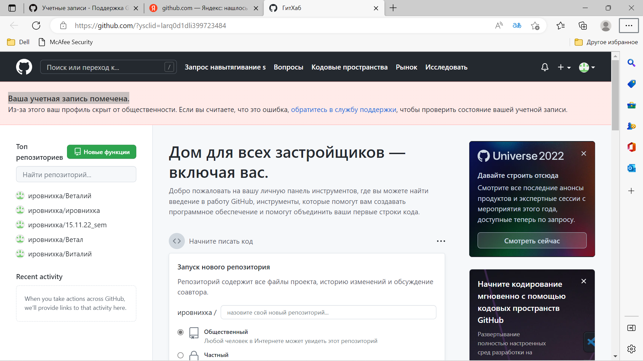Click the browser refresh icon
The height and width of the screenshot is (361, 643).
tap(36, 25)
